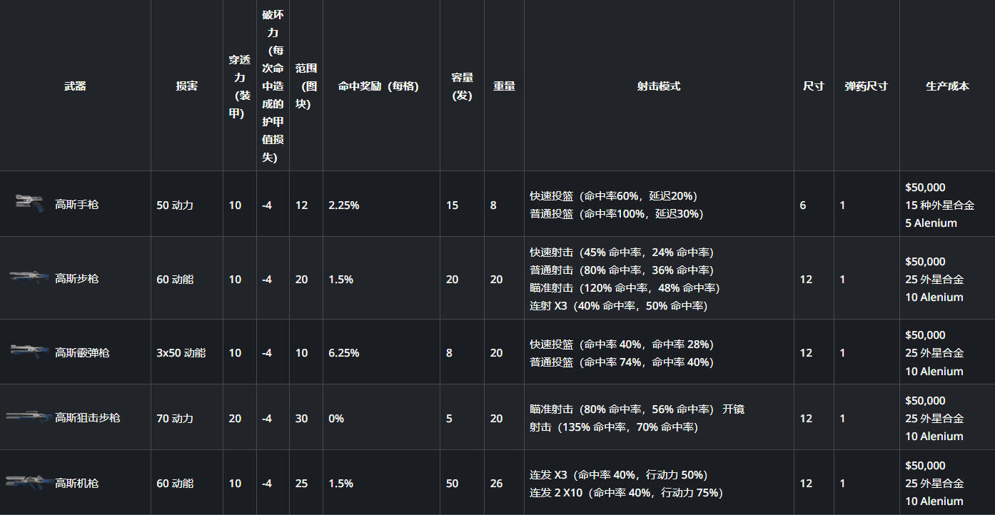Click the 高斯机枪 name text

coord(77,484)
